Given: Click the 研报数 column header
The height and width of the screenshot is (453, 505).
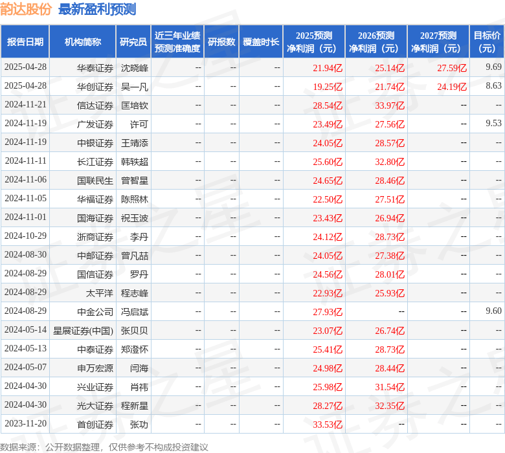Looking at the screenshot, I should 221,42.
